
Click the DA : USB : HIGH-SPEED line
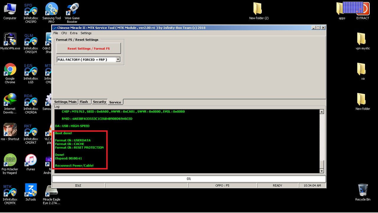(x=72, y=126)
